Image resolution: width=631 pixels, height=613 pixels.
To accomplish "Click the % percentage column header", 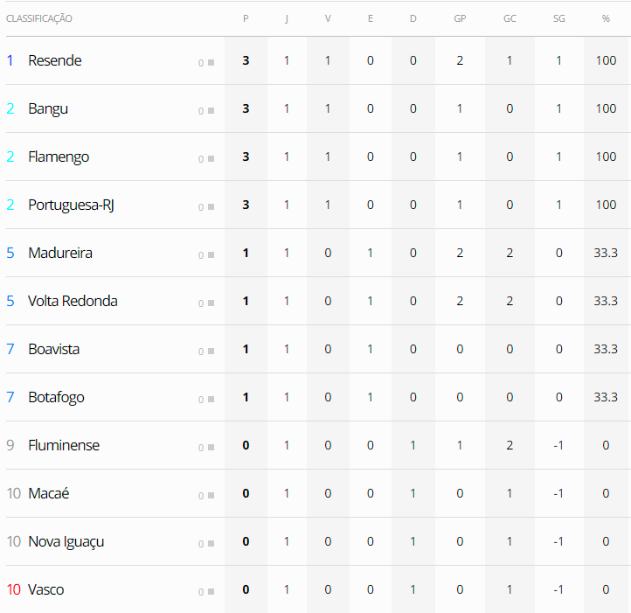I will click(x=606, y=18).
